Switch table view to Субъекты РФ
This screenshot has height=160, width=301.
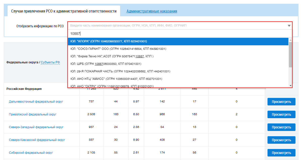[50, 62]
